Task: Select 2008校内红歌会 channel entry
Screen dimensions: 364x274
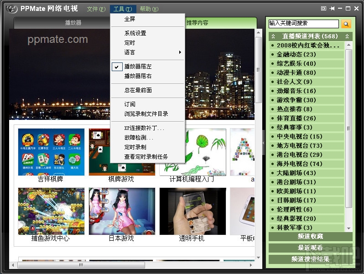Action: coord(307,45)
